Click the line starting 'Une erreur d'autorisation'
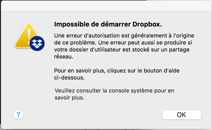The width and height of the screenshot is (212, 130). click(x=124, y=35)
